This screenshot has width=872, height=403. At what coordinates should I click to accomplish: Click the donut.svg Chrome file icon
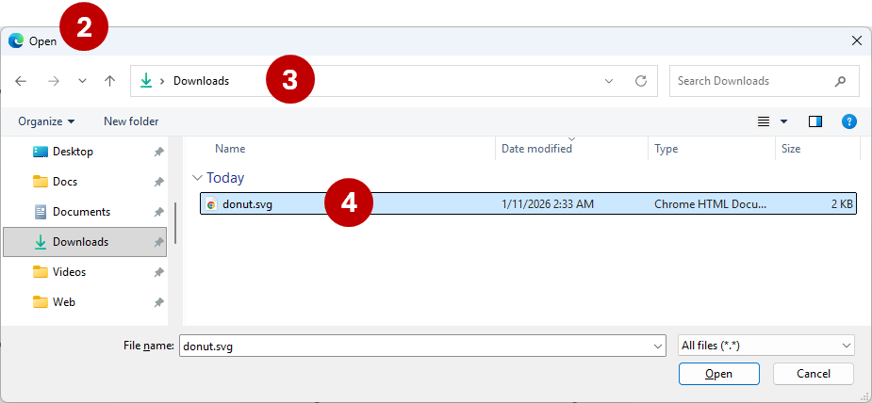[211, 204]
